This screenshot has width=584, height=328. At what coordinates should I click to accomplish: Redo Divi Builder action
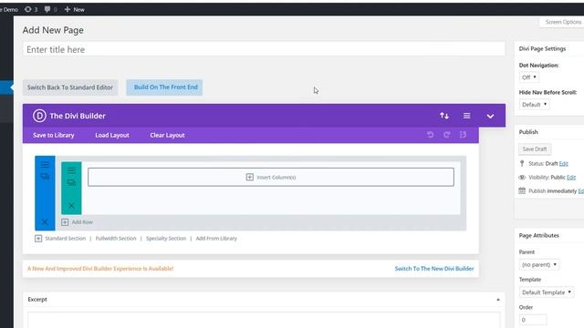[446, 135]
